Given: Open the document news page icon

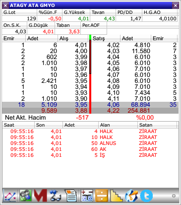Looking at the screenshot, I should point(71,196).
